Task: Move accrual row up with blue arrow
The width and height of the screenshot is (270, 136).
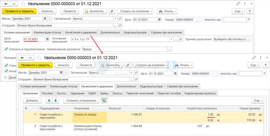Action: pyautogui.click(x=49, y=100)
